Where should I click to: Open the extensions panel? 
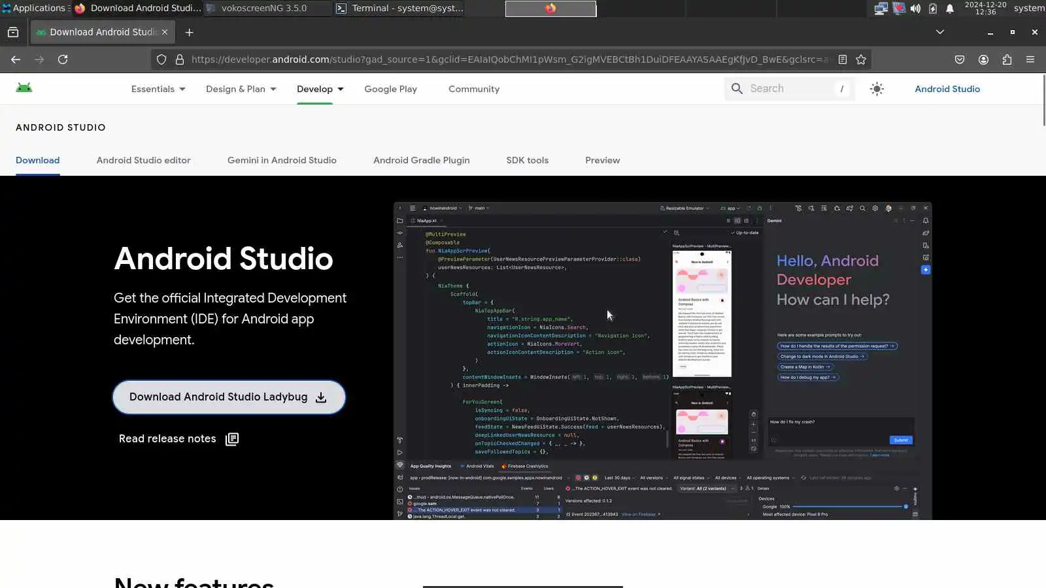tap(1007, 59)
